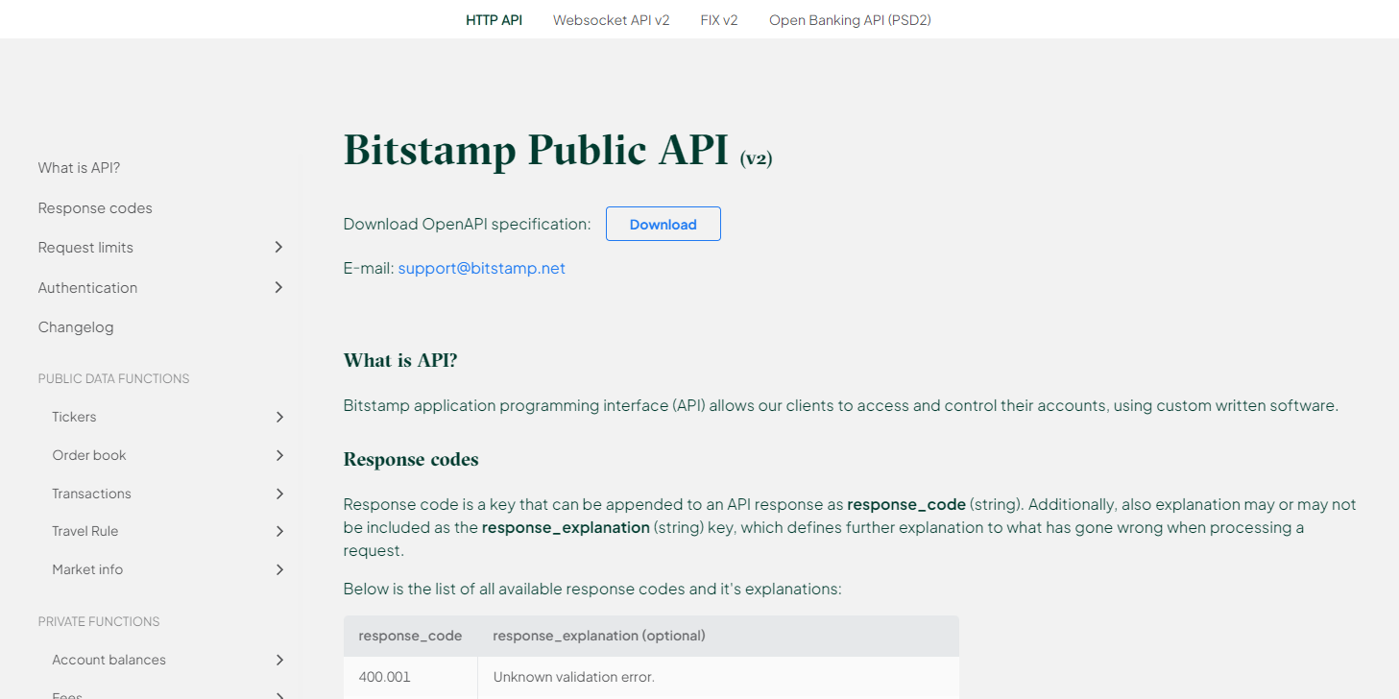
Task: Stay on the HTTP API tab
Action: tap(494, 19)
